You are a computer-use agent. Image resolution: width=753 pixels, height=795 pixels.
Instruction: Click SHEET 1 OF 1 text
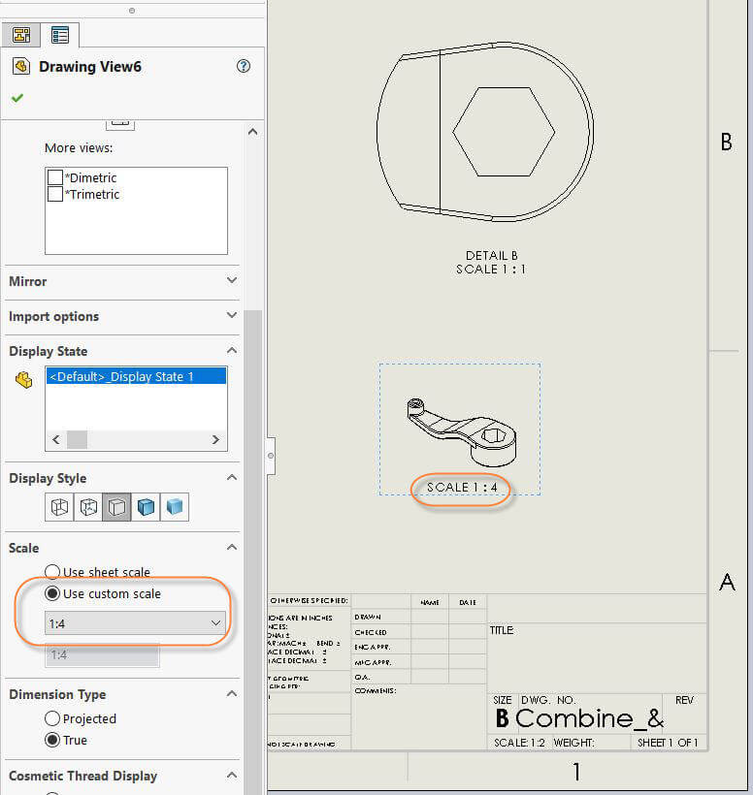pos(668,743)
